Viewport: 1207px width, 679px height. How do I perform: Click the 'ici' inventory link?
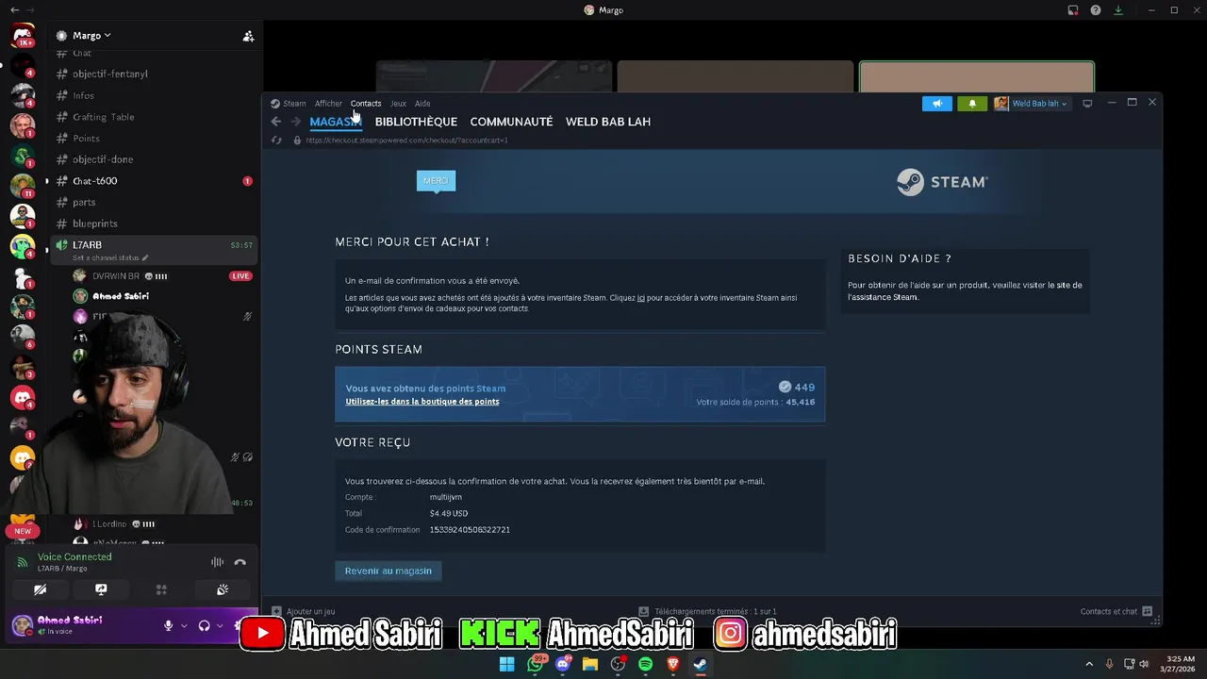641,298
